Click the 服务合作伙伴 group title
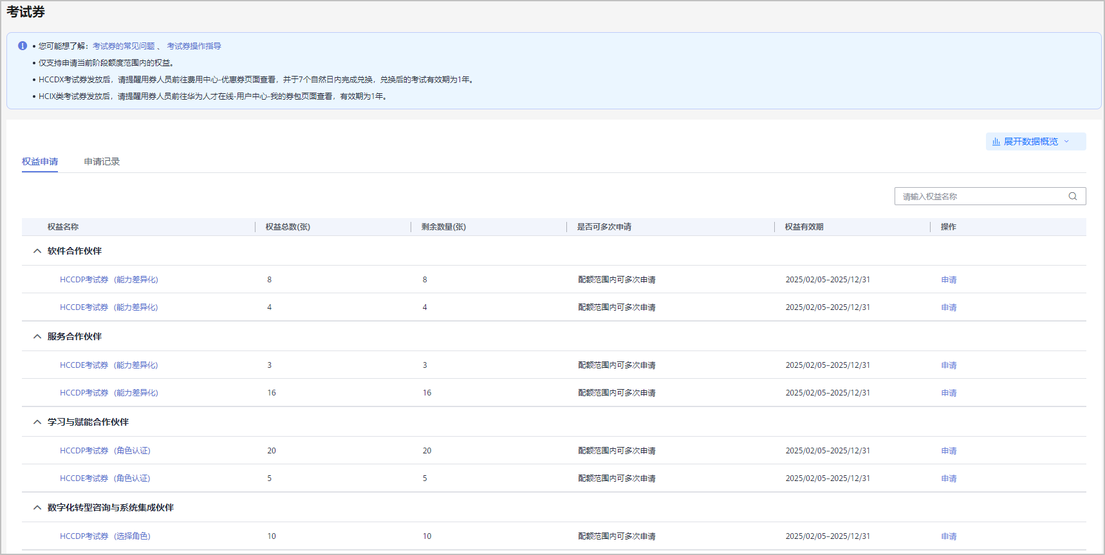 [75, 336]
